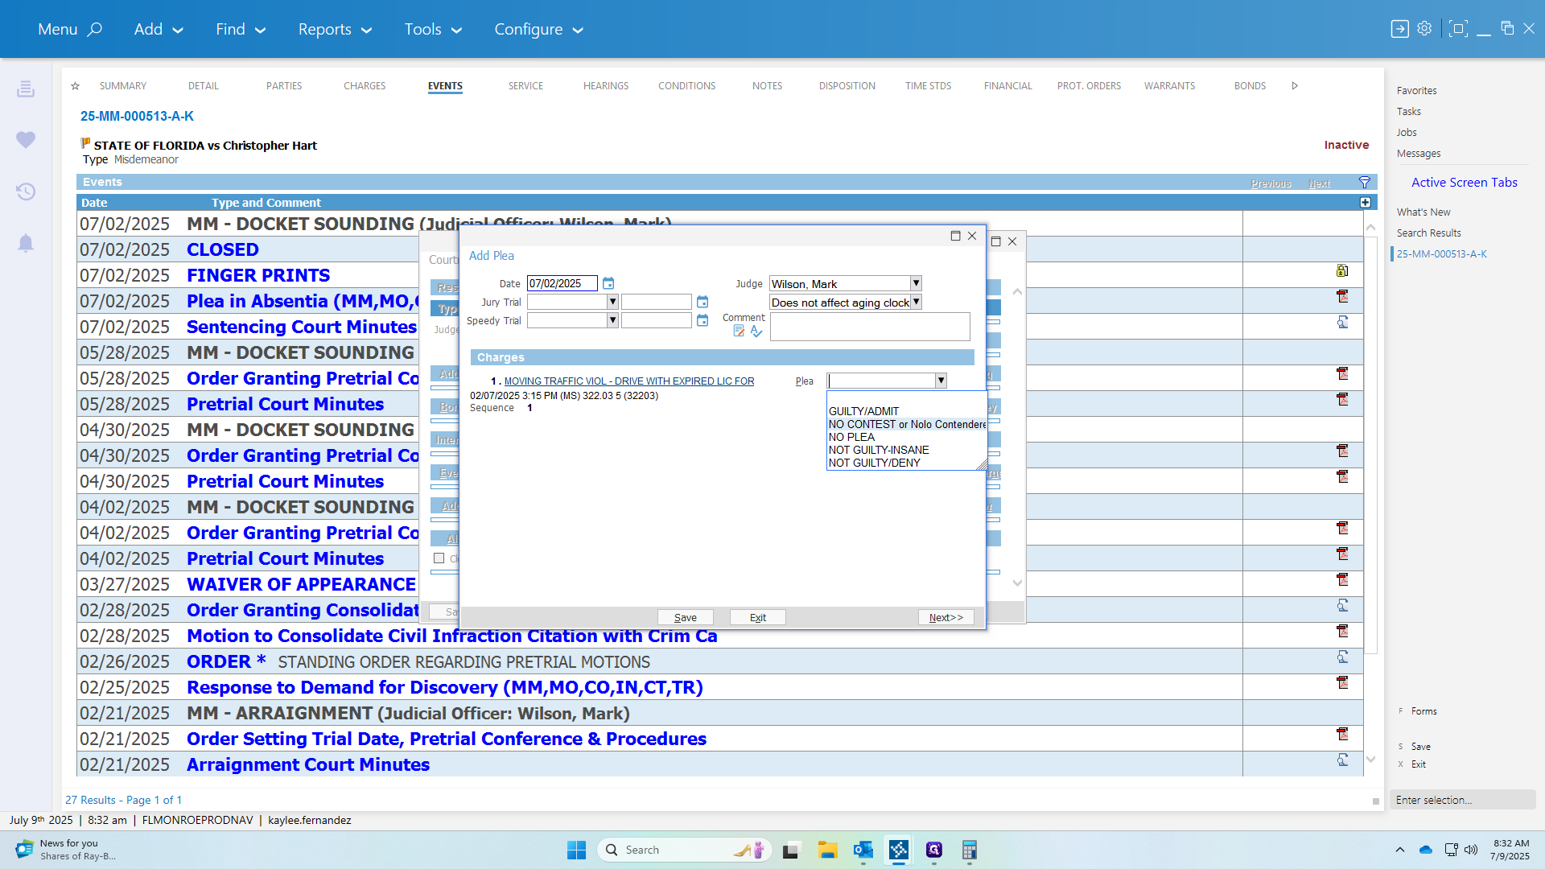1545x869 pixels.
Task: Open Response to Demand for Discovery link
Action: point(445,687)
